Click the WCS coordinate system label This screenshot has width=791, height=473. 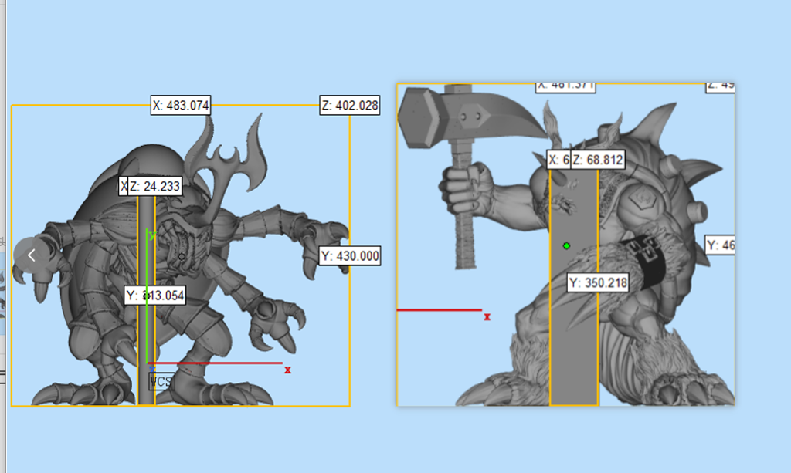(161, 381)
